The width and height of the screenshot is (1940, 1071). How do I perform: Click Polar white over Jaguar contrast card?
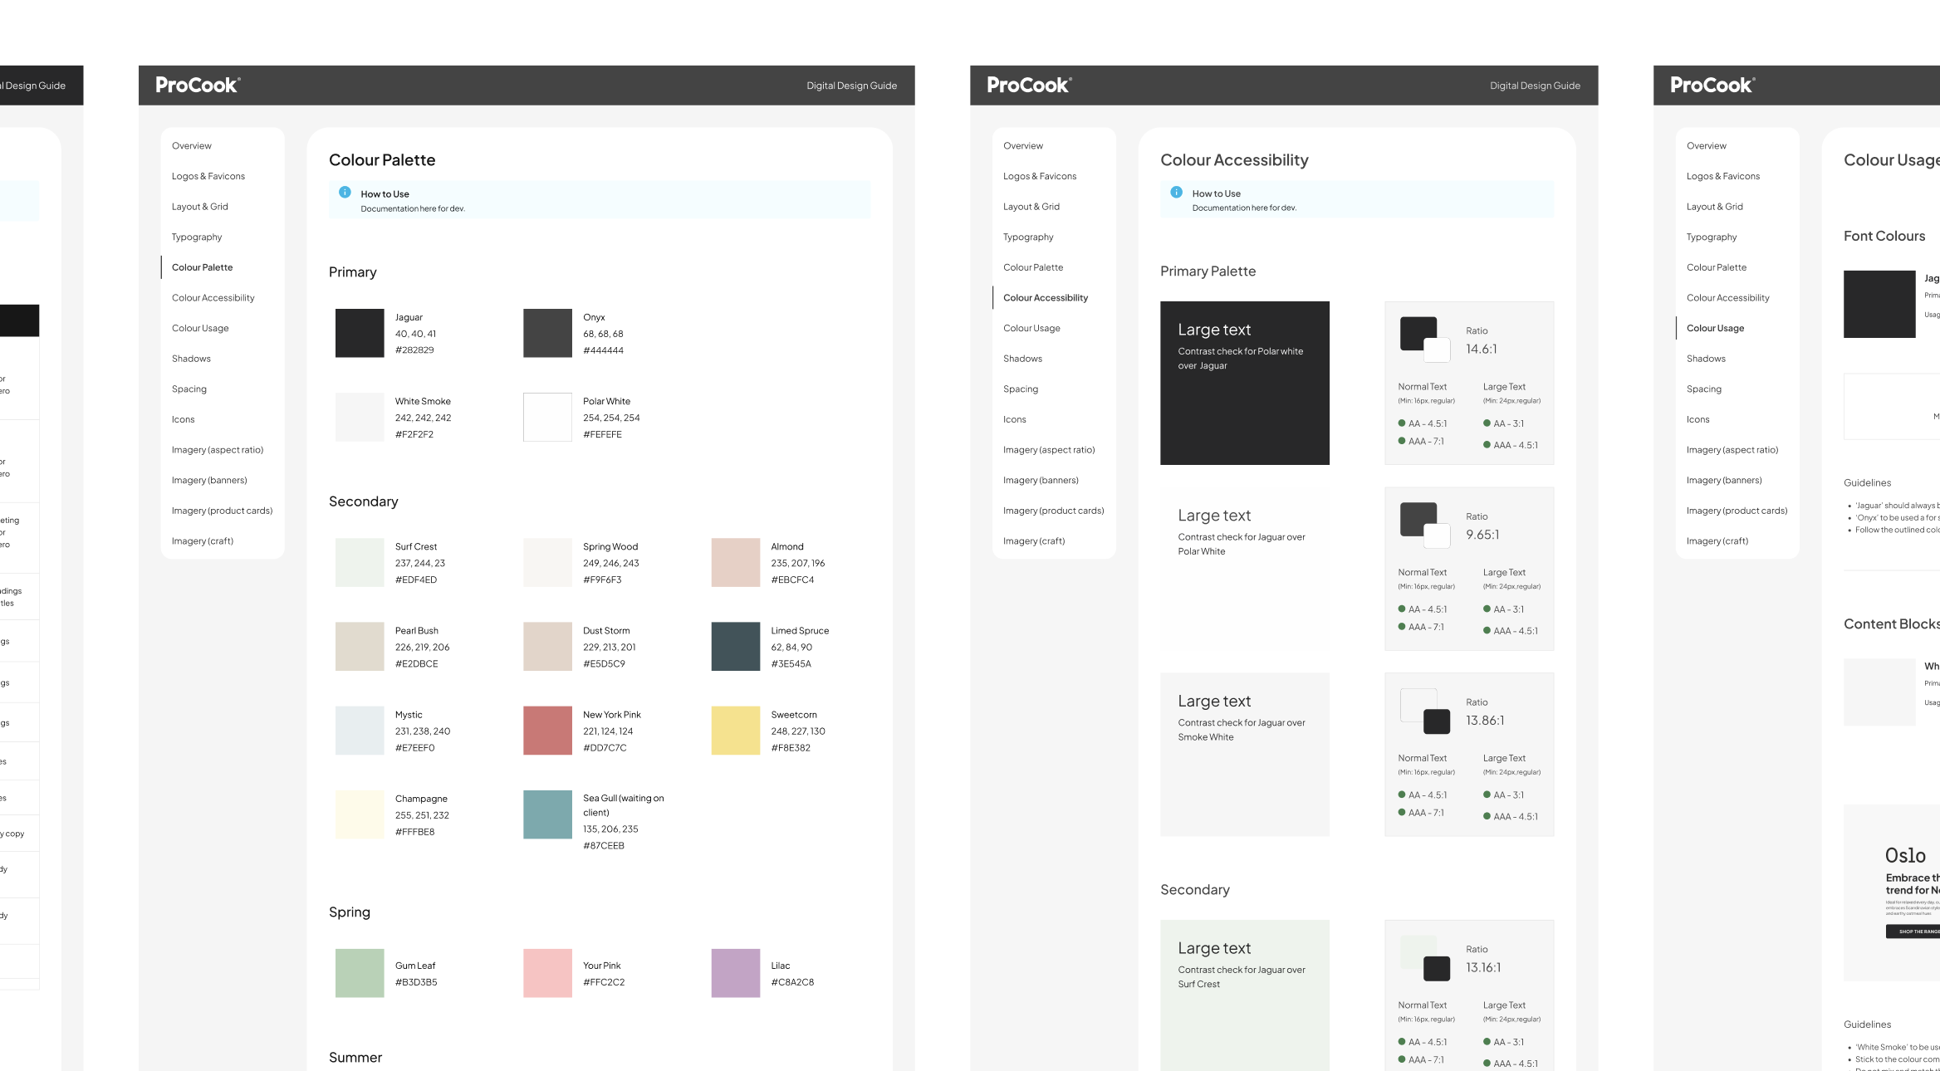click(1245, 383)
